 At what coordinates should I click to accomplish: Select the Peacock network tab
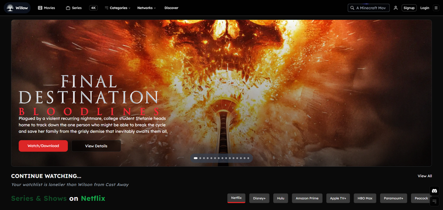[421, 198]
